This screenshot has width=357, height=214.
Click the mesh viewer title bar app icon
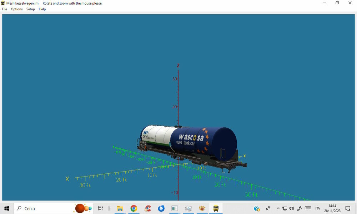(x=3, y=3)
